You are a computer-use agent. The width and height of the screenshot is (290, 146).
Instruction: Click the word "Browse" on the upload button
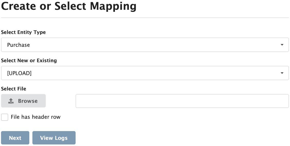click(x=28, y=101)
